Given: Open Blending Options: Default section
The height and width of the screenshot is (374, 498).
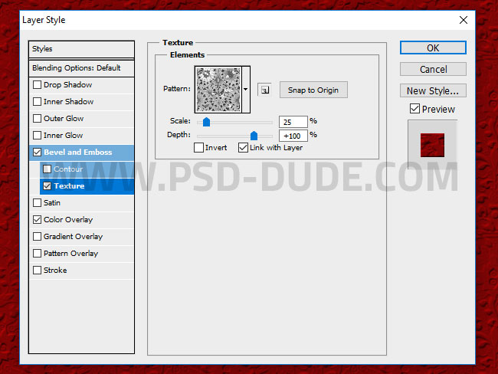Looking at the screenshot, I should pos(76,68).
